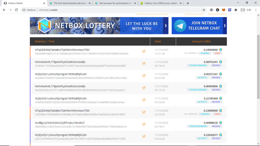Click confirmed checkmark for 0.00916341 transaction
The image size is (260, 146).
coord(144,63)
